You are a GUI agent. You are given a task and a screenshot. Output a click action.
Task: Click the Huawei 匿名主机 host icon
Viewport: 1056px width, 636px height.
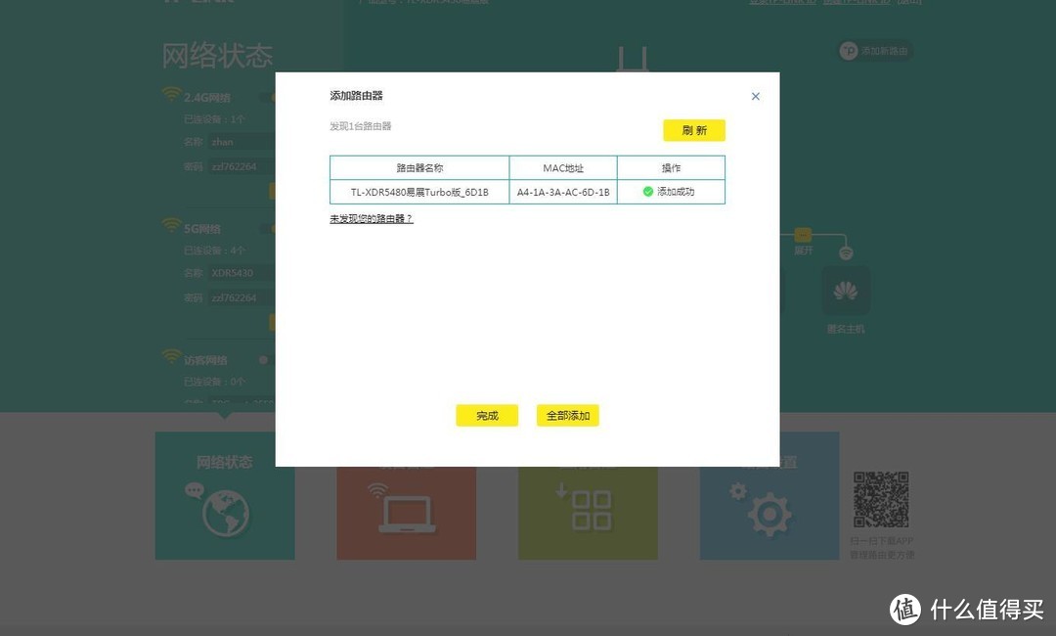pos(845,290)
